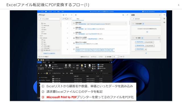
Task: Select the コメント step 6
Action: (x=99, y=49)
